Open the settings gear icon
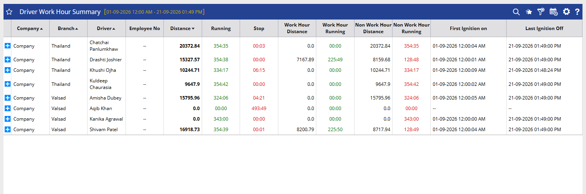The image size is (586, 194). click(x=566, y=12)
